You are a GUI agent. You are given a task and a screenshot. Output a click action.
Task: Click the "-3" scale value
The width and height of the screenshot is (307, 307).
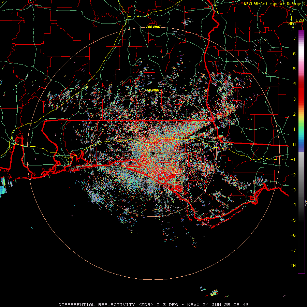(293, 190)
